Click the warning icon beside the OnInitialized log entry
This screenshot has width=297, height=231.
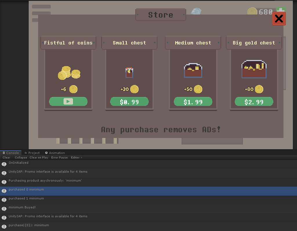[4, 163]
